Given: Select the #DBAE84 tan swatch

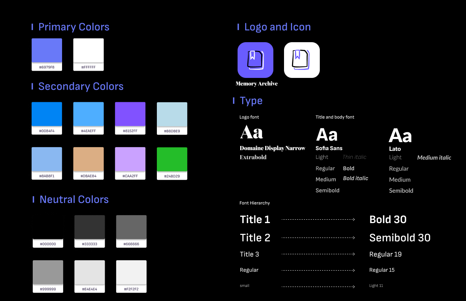Looking at the screenshot, I should (88, 163).
